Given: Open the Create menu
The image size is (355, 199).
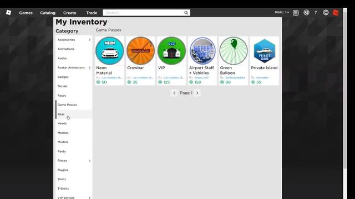Looking at the screenshot, I should point(70,13).
